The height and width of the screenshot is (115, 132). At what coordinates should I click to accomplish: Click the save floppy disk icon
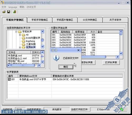pos(9,12)
